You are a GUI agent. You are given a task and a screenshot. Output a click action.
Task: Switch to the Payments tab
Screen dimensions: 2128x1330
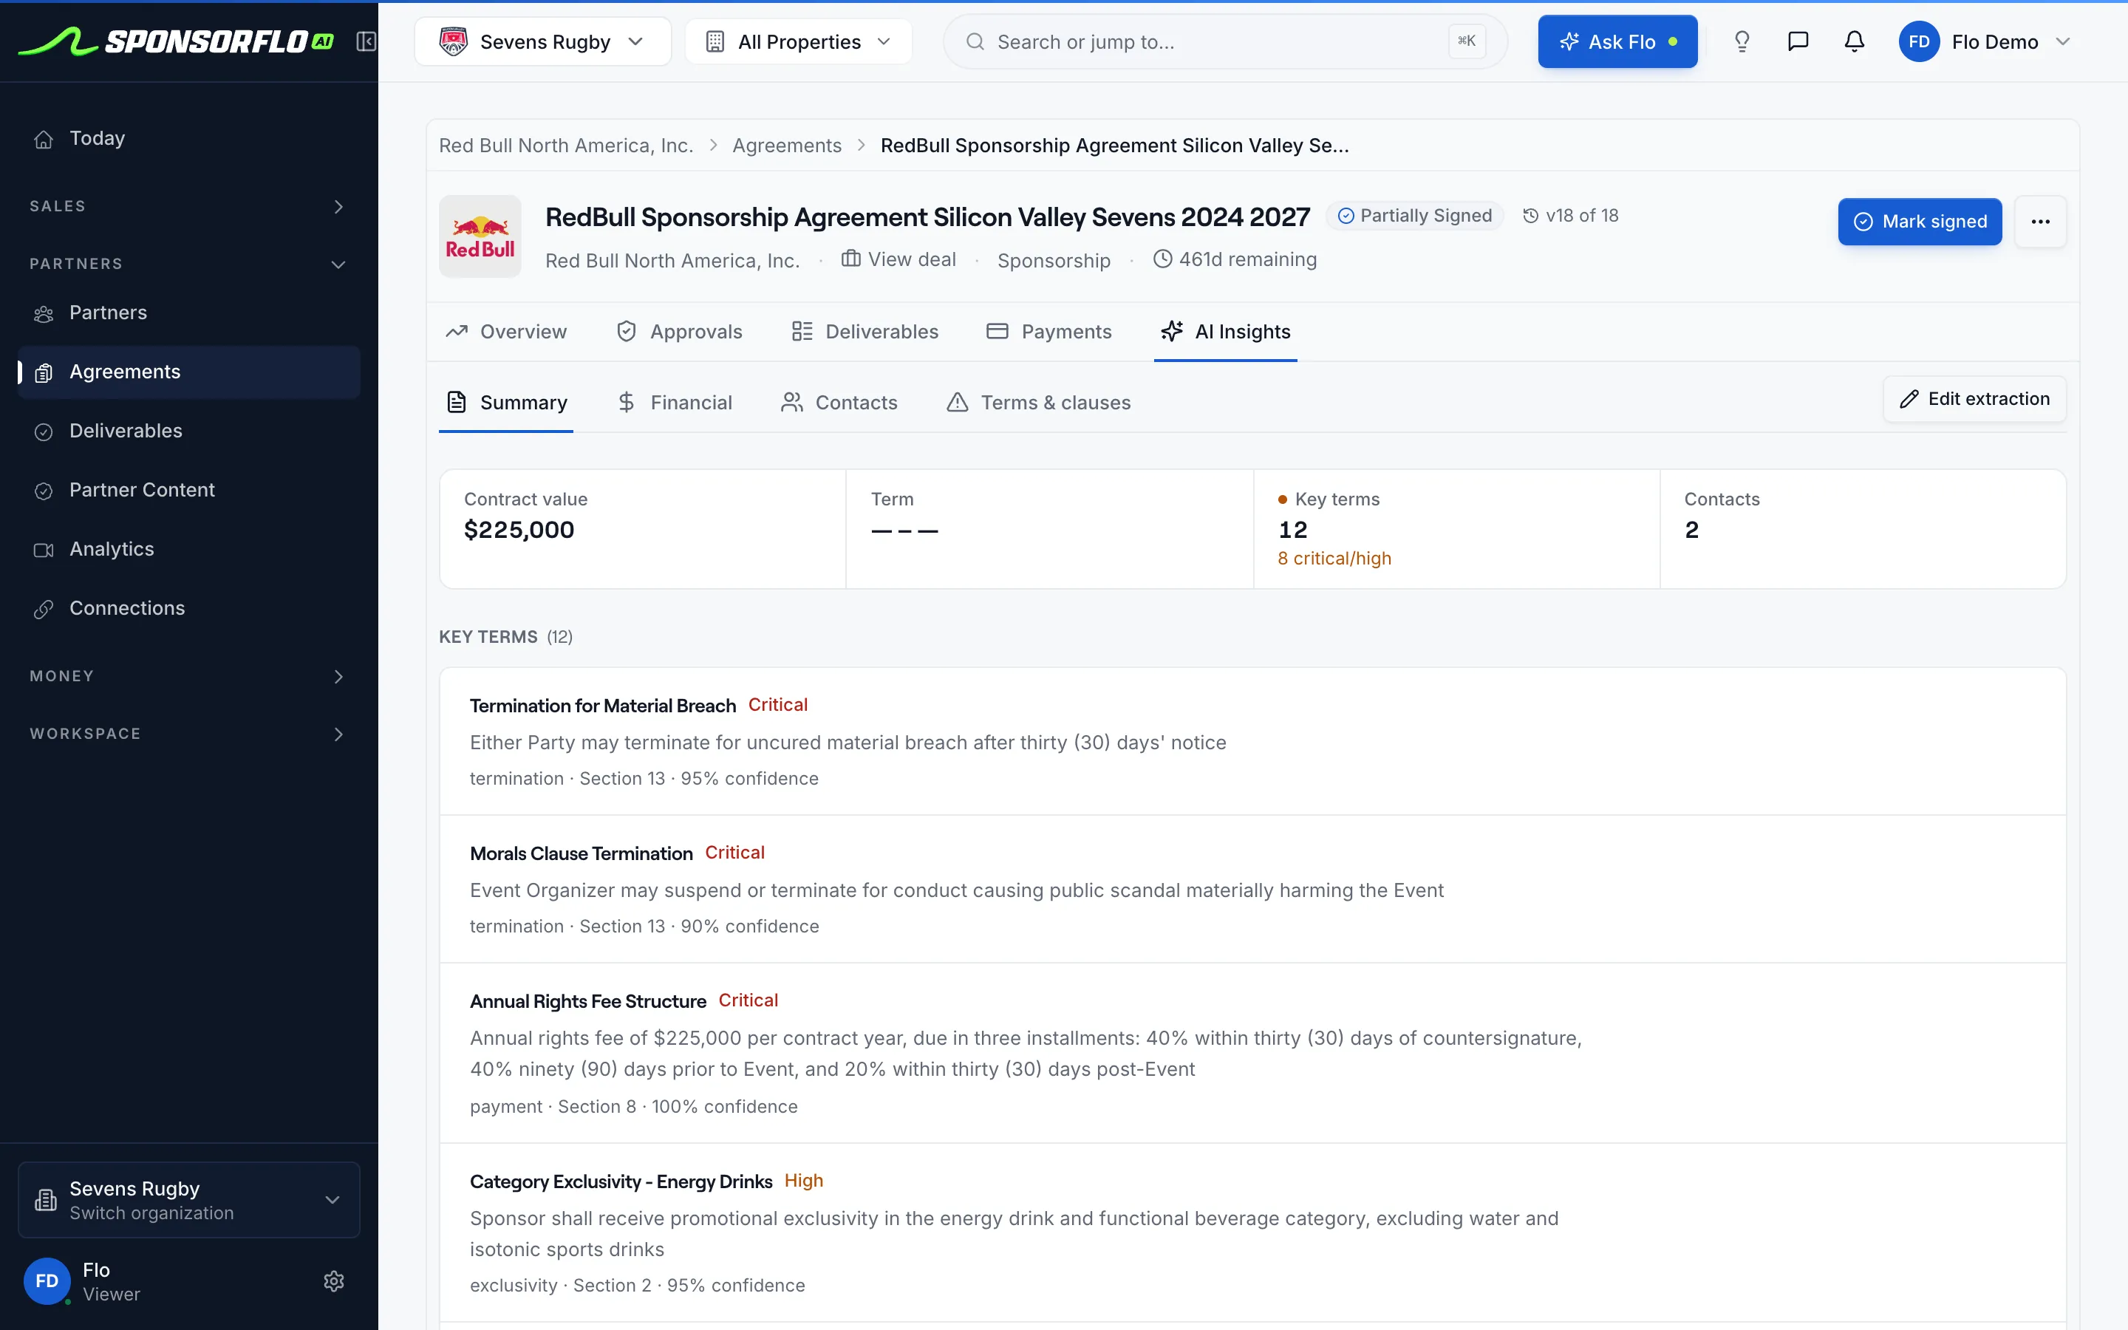[1049, 332]
